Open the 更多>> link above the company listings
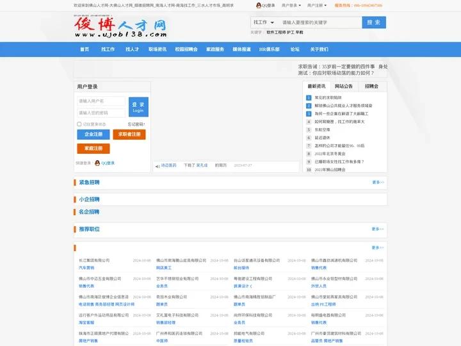 point(378,248)
